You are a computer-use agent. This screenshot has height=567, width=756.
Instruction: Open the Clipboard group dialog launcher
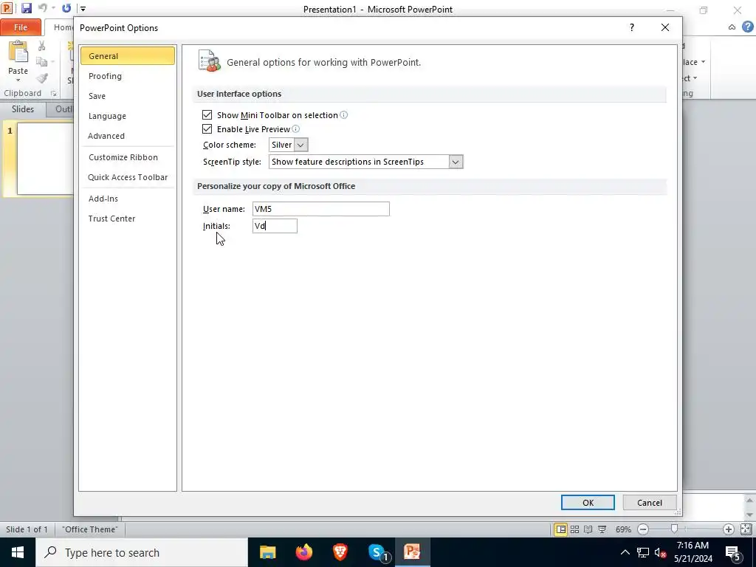coord(53,94)
